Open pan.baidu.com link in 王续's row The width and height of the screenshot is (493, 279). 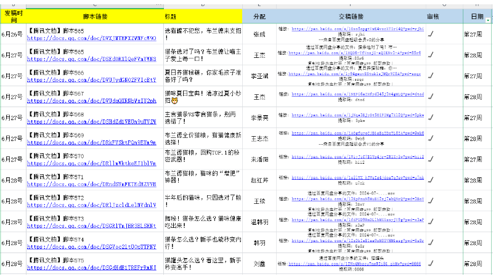click(x=358, y=199)
